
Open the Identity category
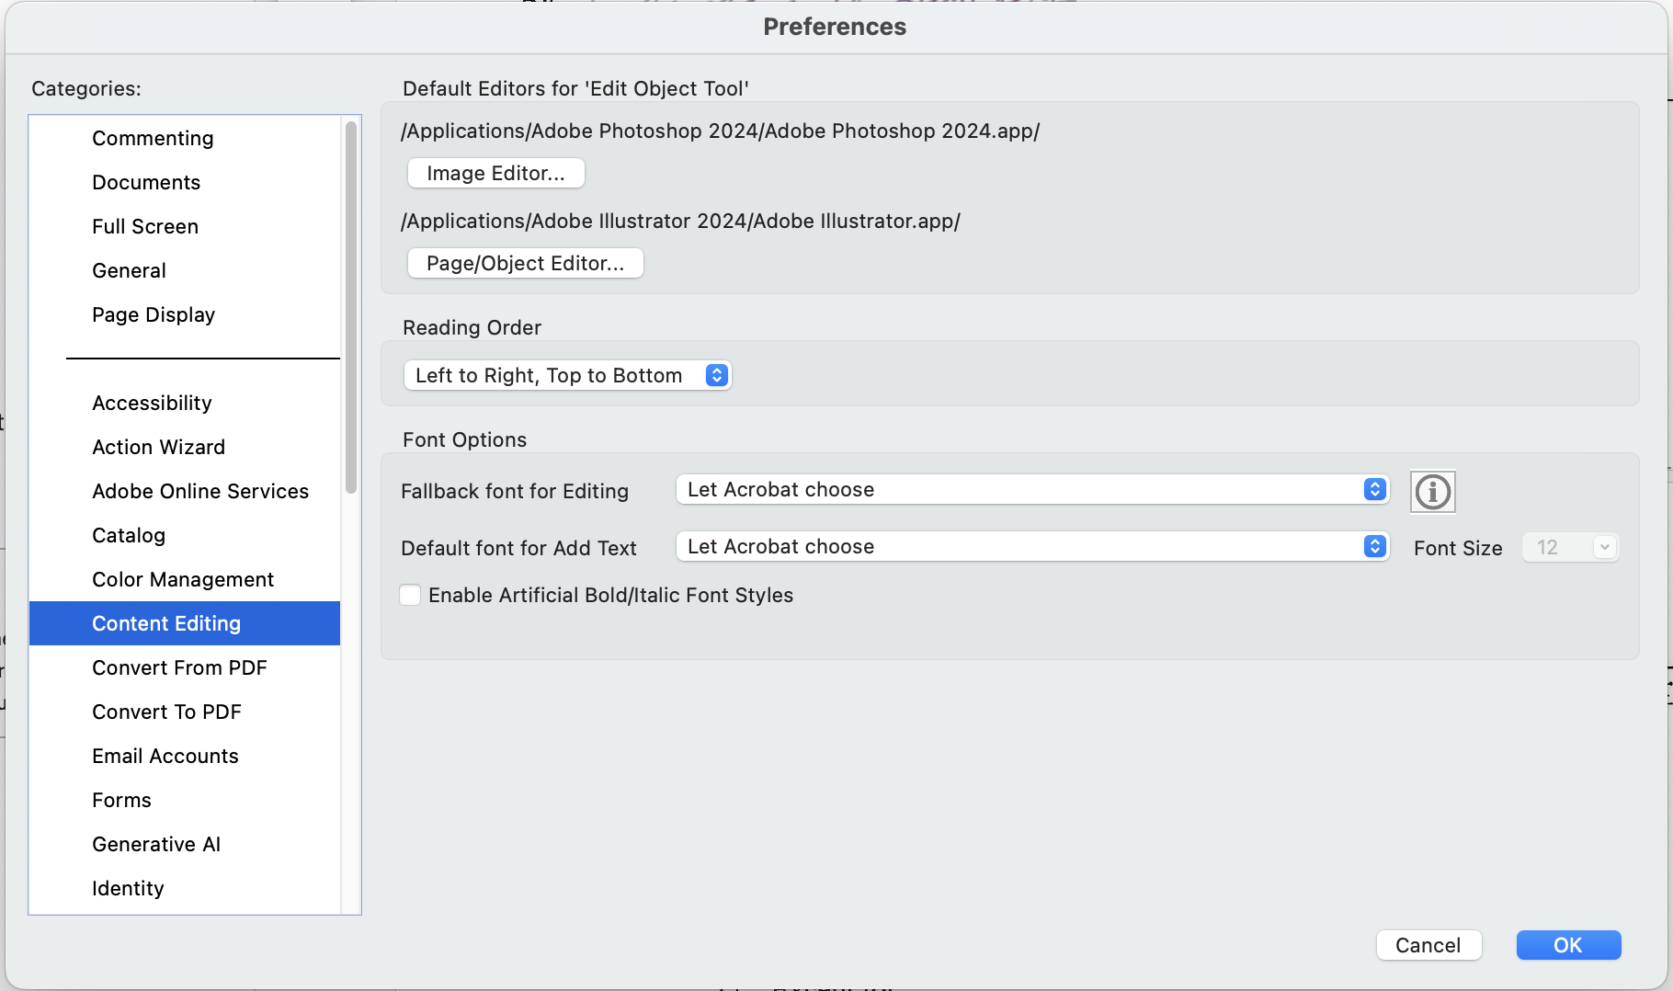tap(128, 888)
